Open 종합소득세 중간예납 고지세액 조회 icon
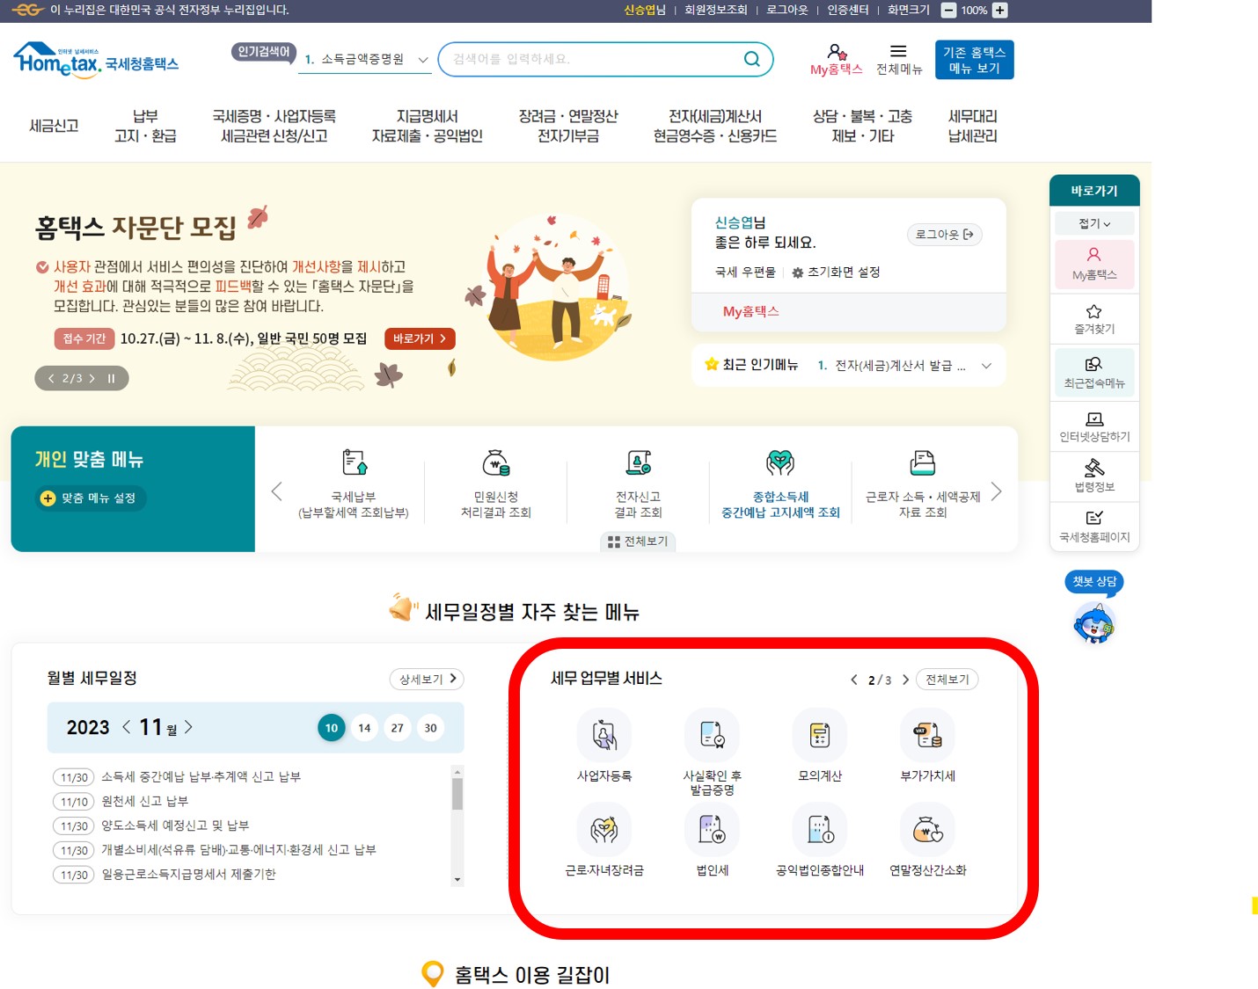The height and width of the screenshot is (989, 1258). 780,462
